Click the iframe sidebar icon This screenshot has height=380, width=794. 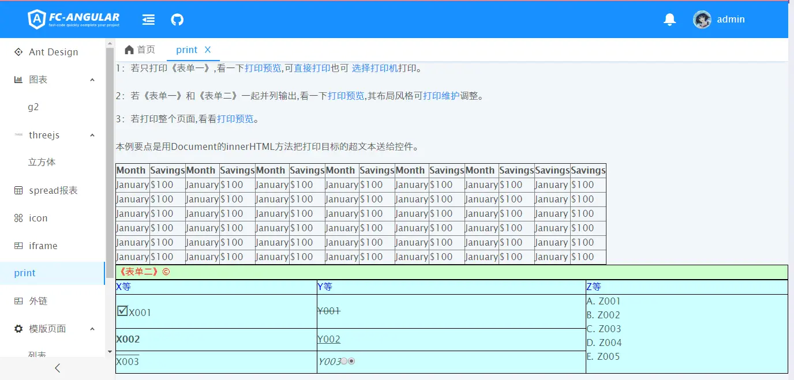pyautogui.click(x=18, y=246)
